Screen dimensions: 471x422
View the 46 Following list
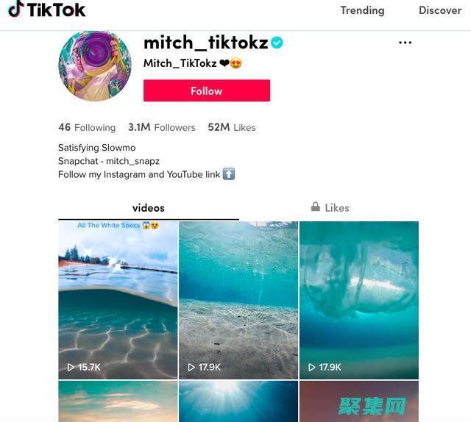coord(87,128)
